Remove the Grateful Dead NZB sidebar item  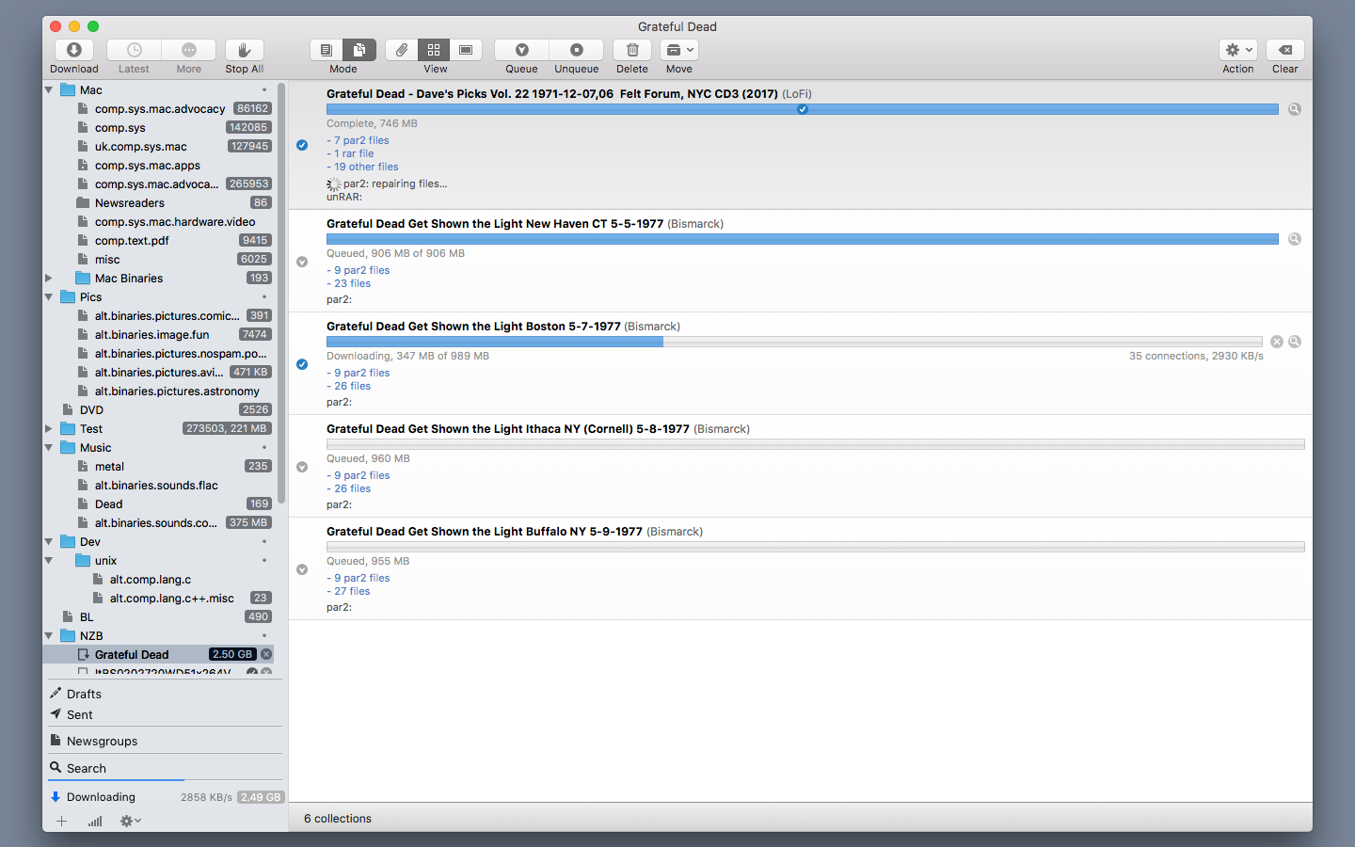pos(266,654)
